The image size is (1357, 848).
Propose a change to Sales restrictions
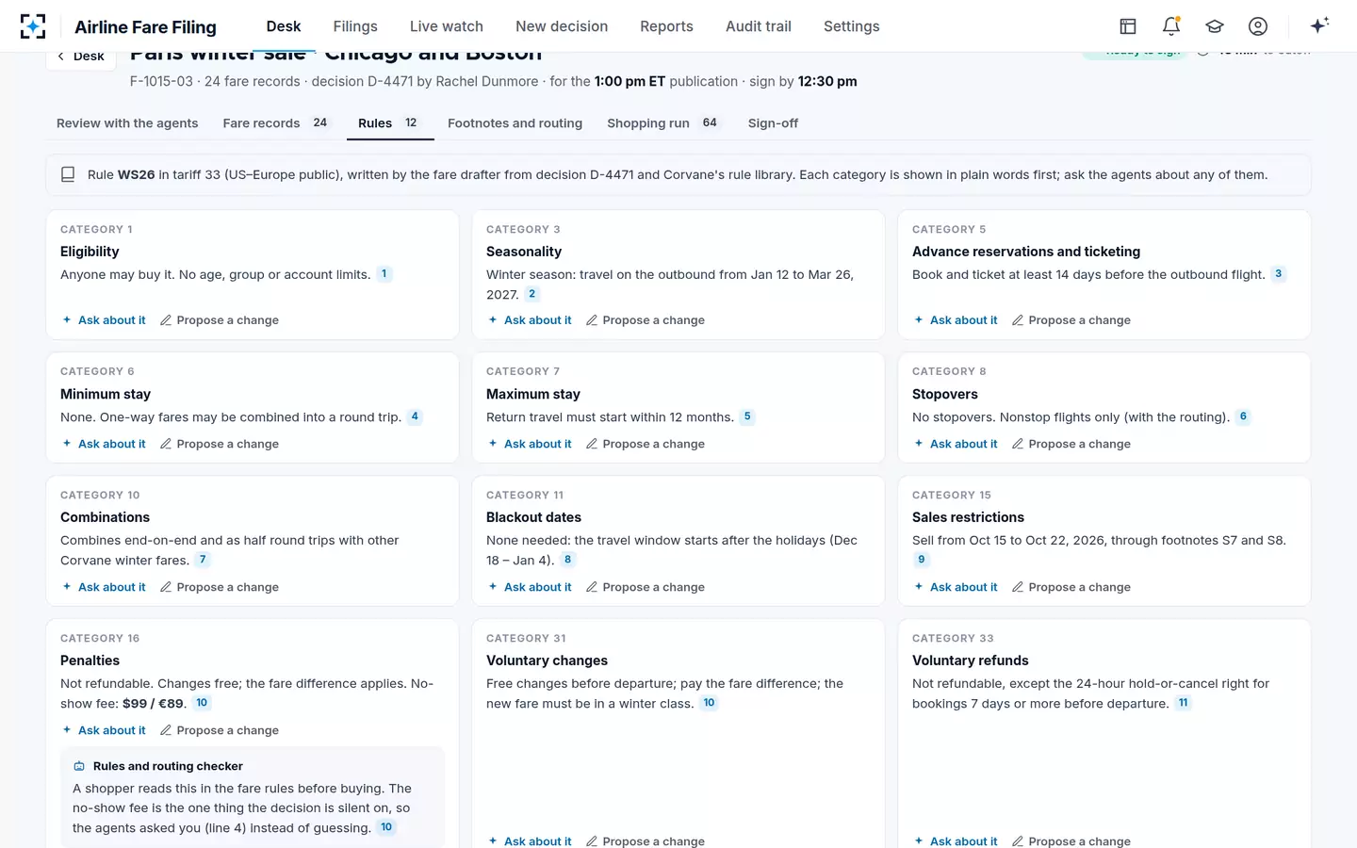tap(1071, 587)
